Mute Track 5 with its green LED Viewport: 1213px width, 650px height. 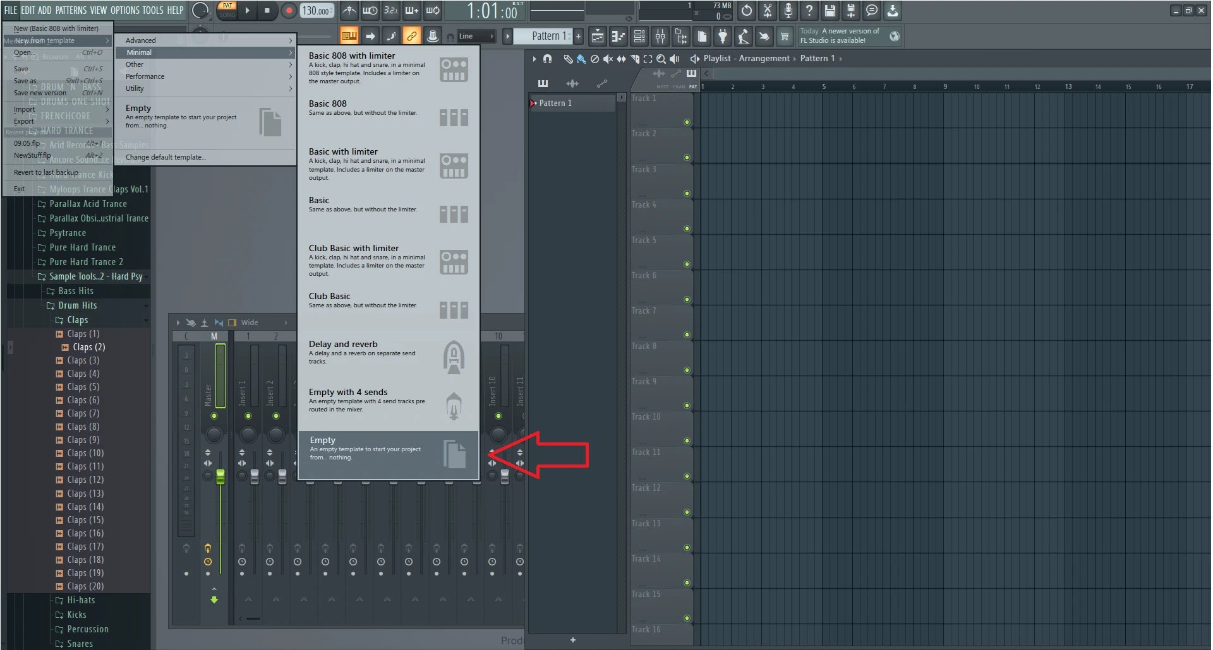[x=687, y=264]
